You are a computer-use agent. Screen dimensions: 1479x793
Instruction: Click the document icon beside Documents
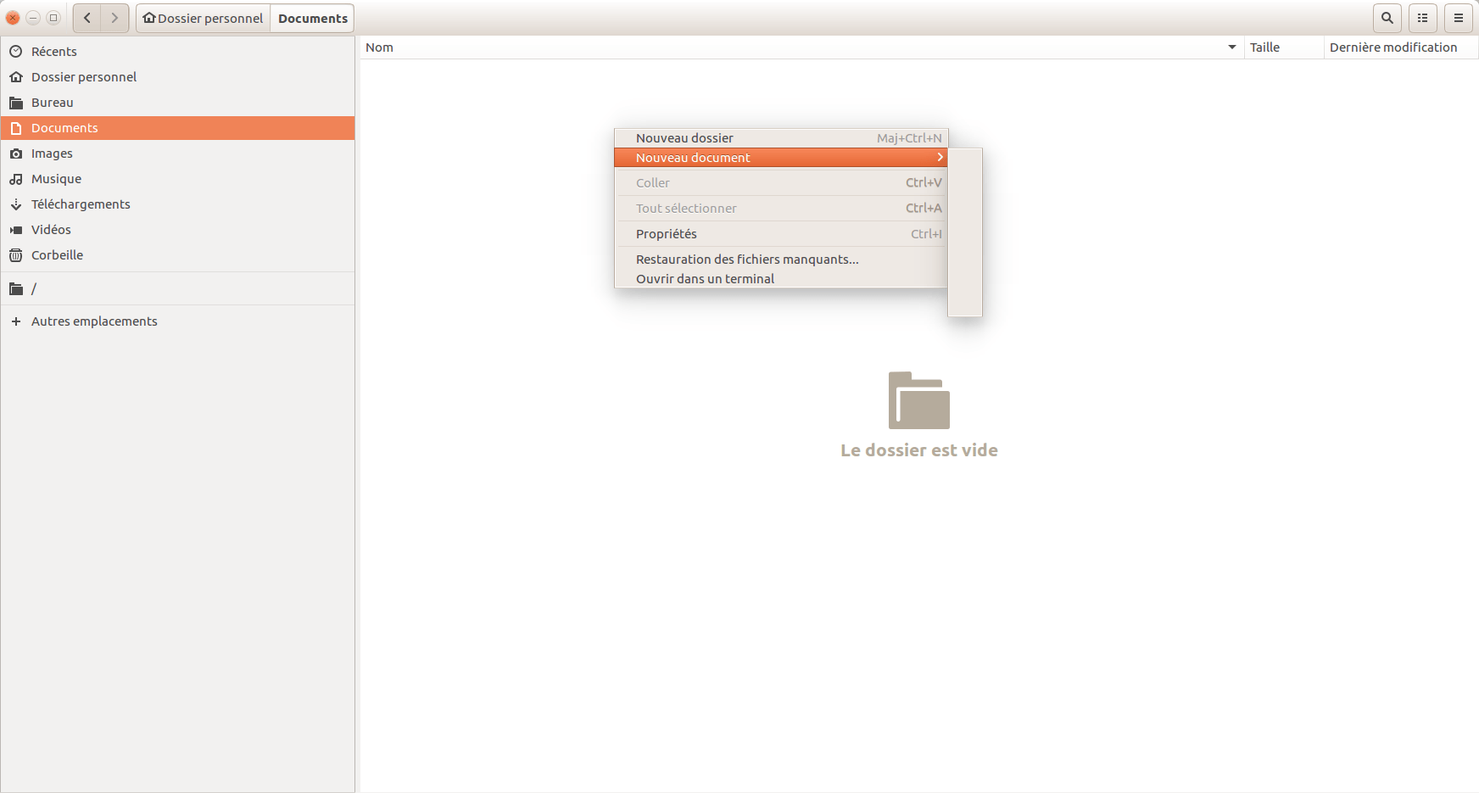pyautogui.click(x=16, y=128)
